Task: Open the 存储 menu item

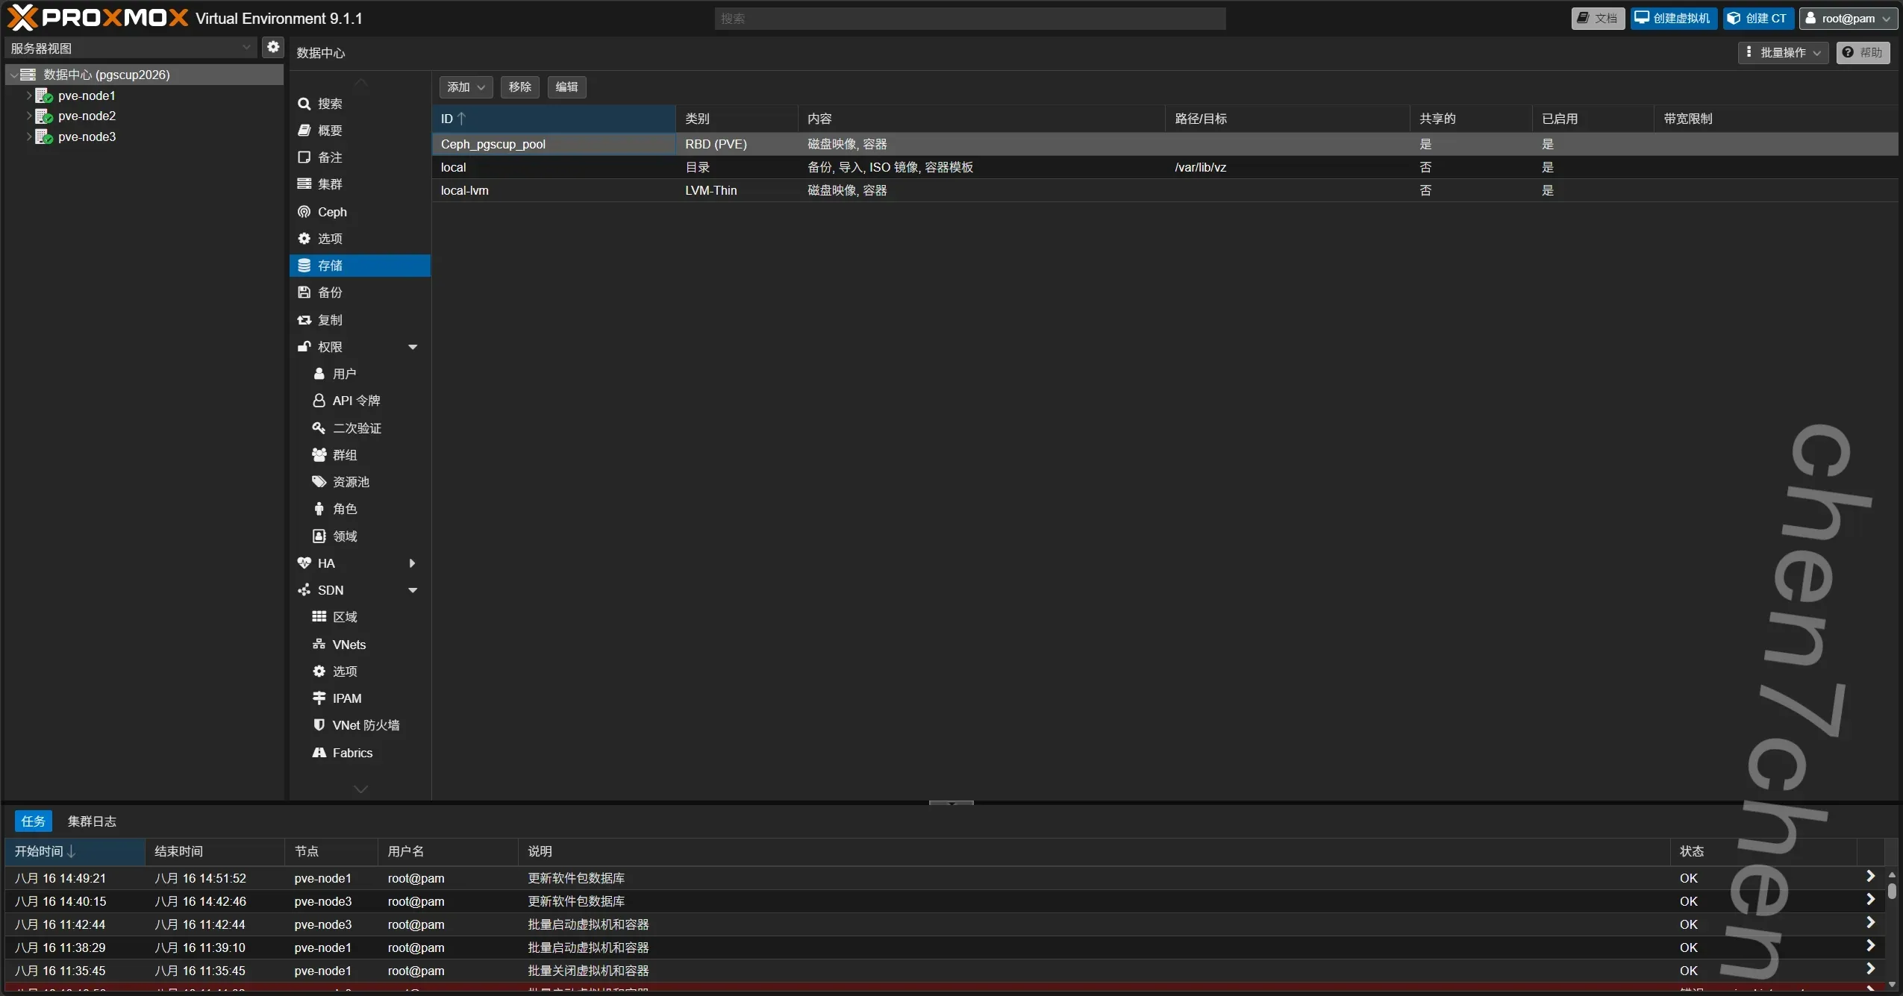Action: pyautogui.click(x=360, y=266)
